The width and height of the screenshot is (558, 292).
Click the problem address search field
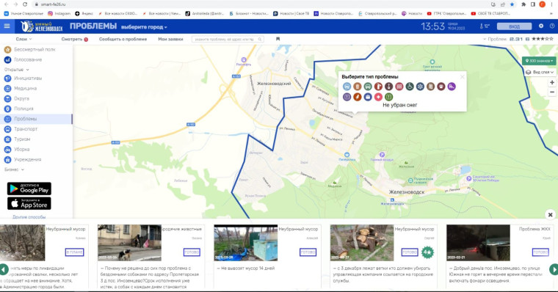click(x=228, y=39)
